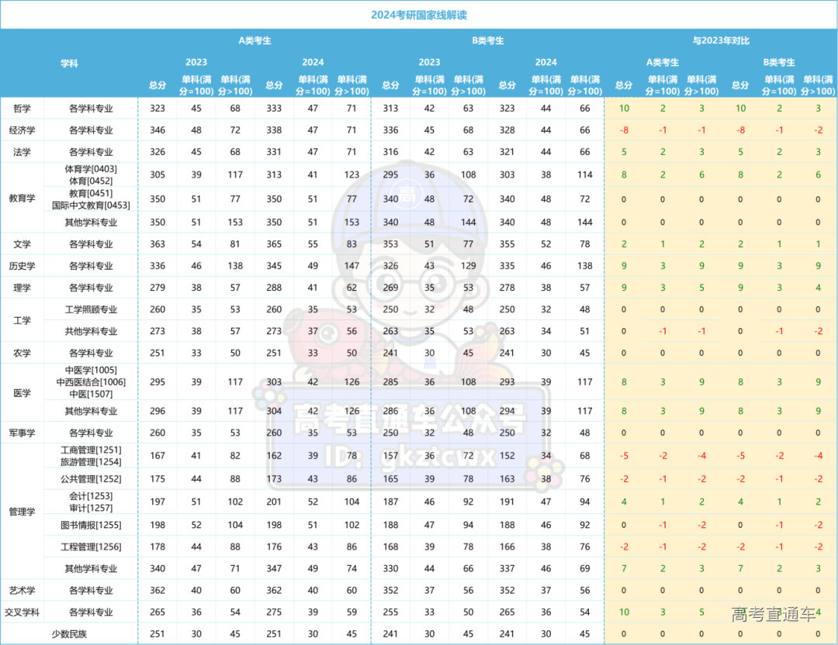Screen dimensions: 838x645
Task: Click the 农学 category cell
Action: tap(23, 353)
